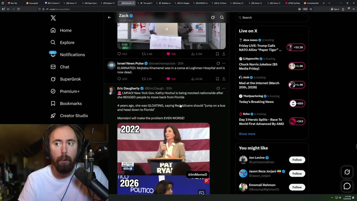Unlike Israel News Pulse post with 15K likes

point(171,79)
